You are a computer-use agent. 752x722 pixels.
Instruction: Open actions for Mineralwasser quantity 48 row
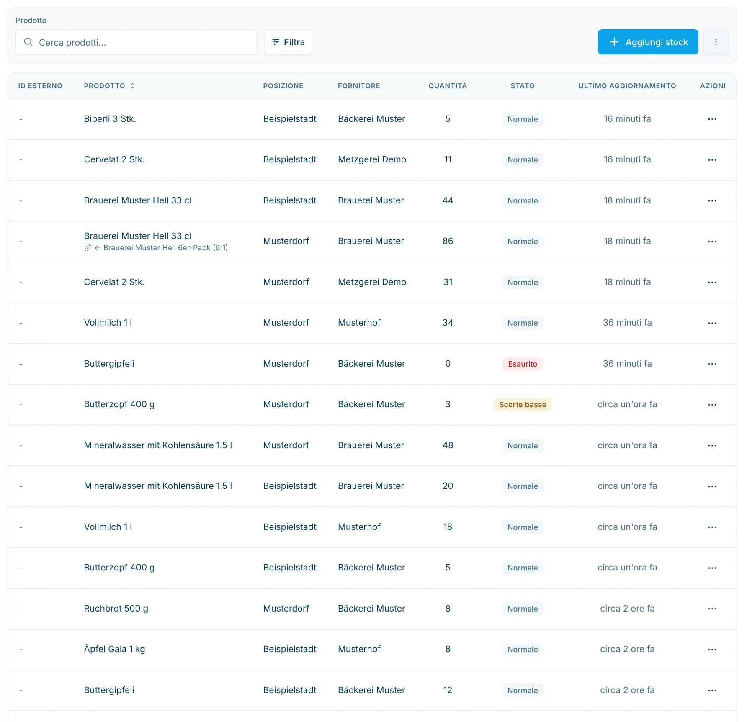pyautogui.click(x=712, y=446)
